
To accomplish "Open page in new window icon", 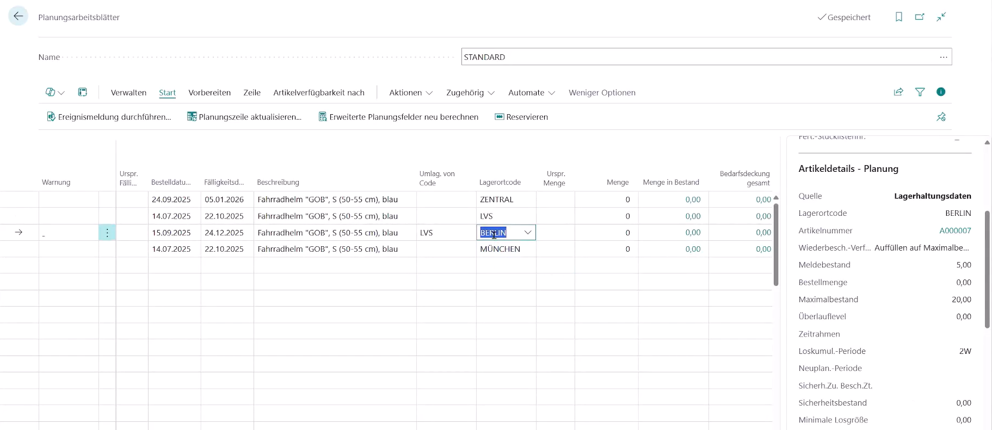I will 920,17.
